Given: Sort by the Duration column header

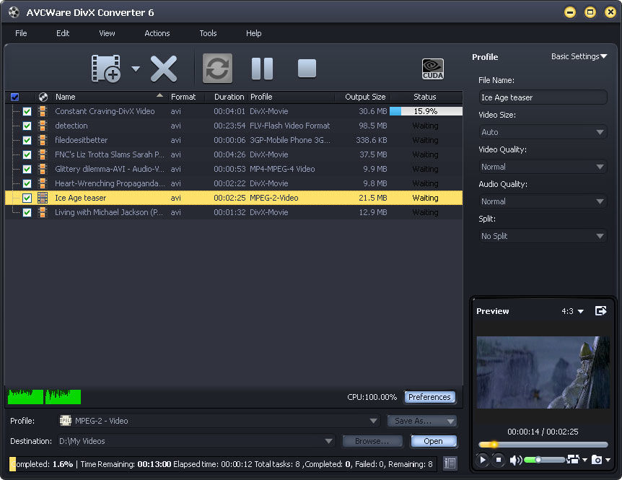Looking at the screenshot, I should pos(229,97).
